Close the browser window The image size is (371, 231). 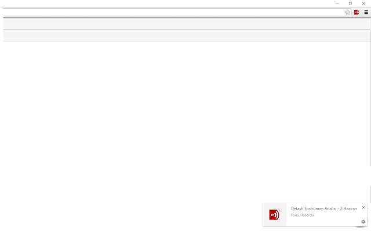[x=363, y=3]
